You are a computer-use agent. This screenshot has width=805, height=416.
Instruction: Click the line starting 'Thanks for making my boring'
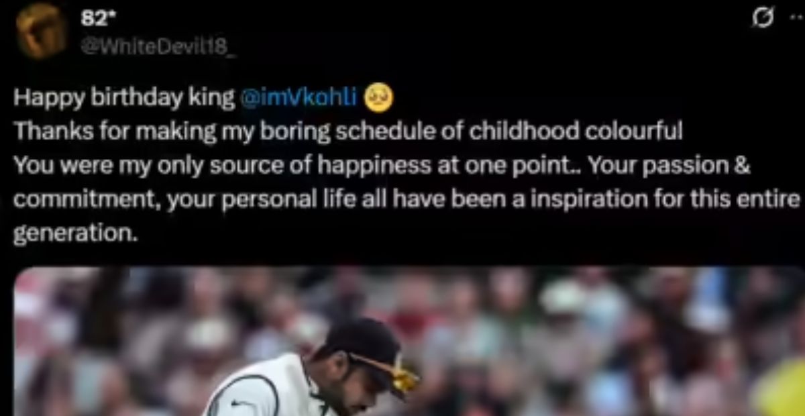pyautogui.click(x=348, y=132)
